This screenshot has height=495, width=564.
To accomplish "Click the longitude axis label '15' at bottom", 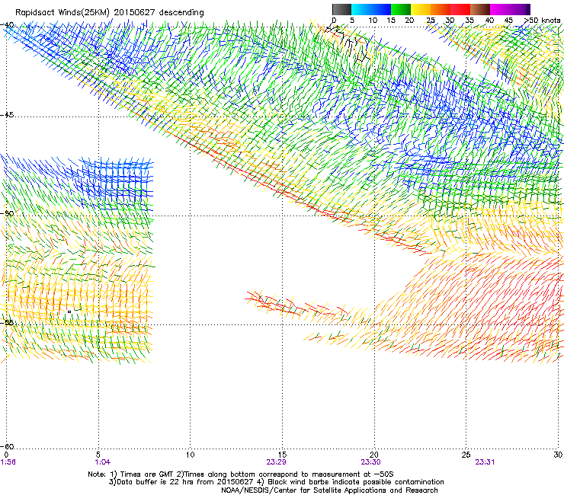I will click(282, 455).
